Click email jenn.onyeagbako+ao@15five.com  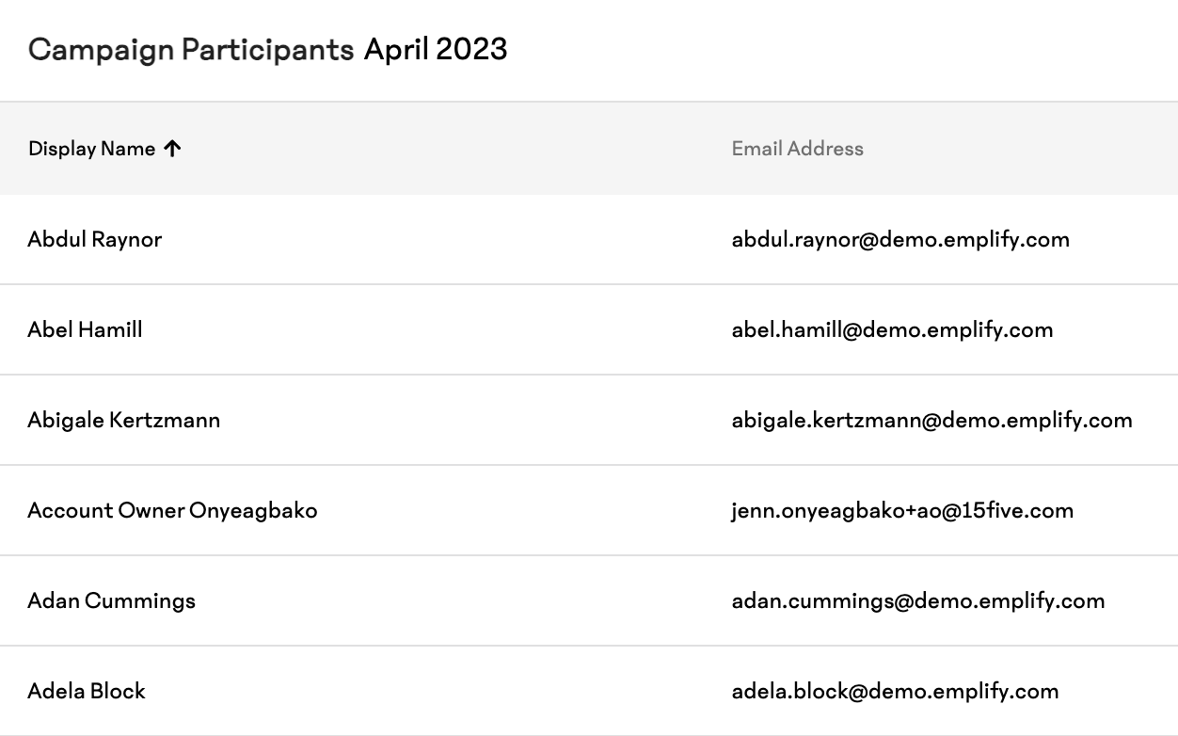902,510
